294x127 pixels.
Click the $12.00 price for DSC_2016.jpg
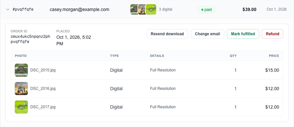272,89
